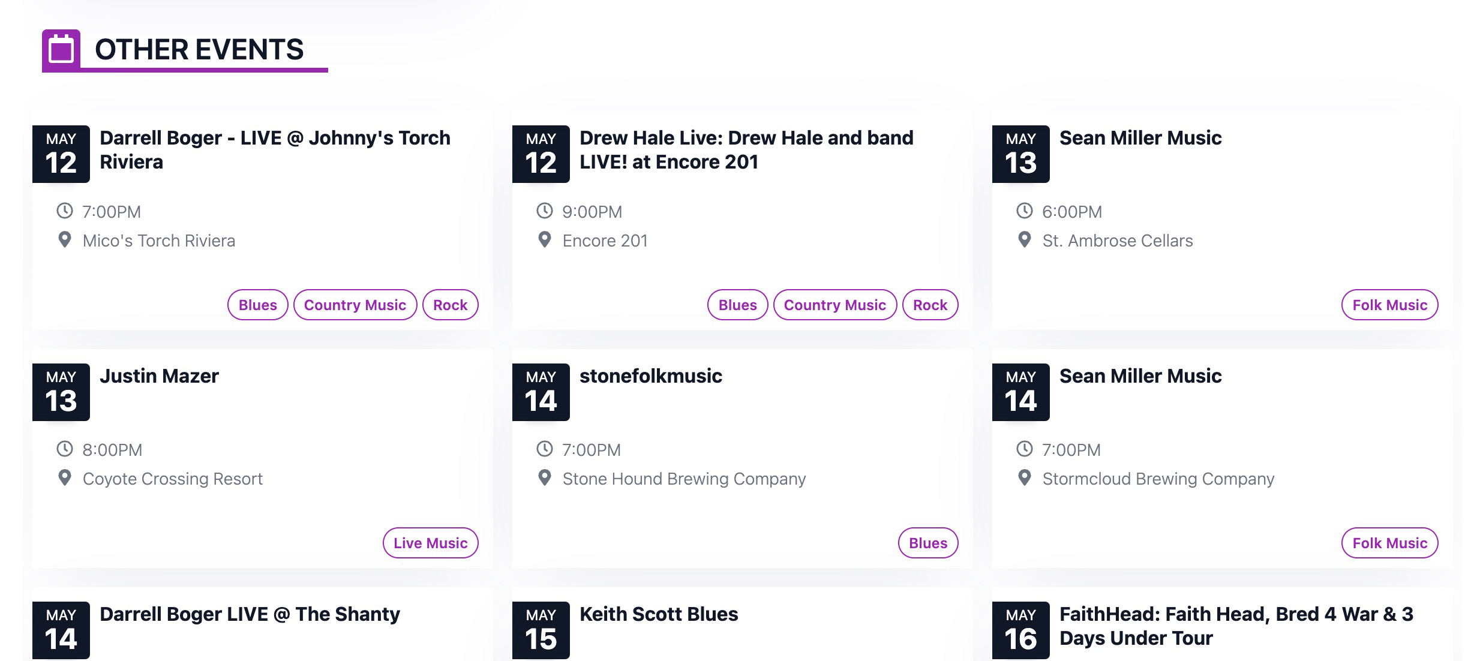The height and width of the screenshot is (661, 1483).
Task: Click Live Music tag on Justin Mazer card
Action: 430,543
